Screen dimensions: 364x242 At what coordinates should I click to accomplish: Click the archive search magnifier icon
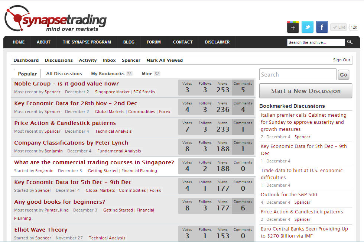click(x=350, y=42)
